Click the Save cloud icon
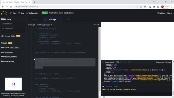This screenshot has height=98, width=174. coord(19,13)
